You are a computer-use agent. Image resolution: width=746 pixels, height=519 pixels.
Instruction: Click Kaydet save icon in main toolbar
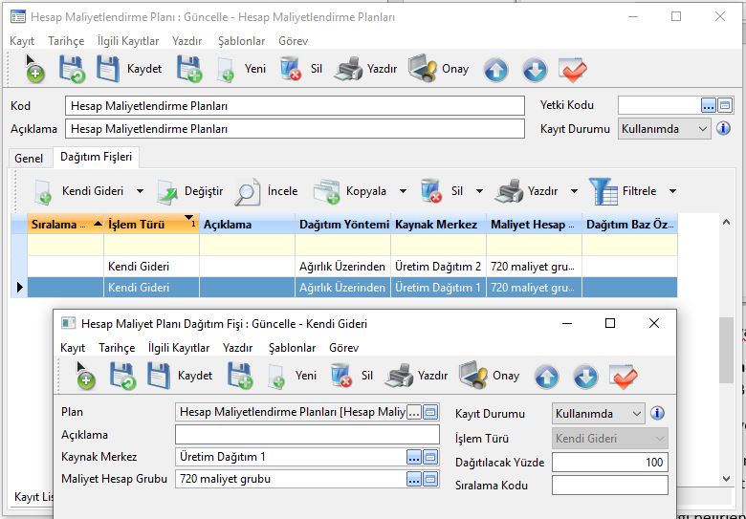108,69
